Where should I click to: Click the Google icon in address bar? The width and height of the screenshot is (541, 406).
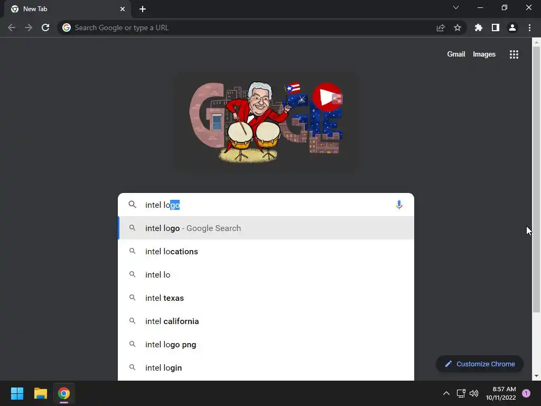[x=67, y=27]
